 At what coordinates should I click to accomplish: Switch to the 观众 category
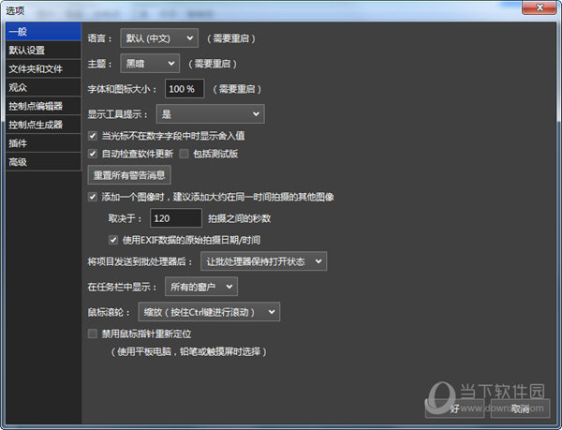click(43, 87)
